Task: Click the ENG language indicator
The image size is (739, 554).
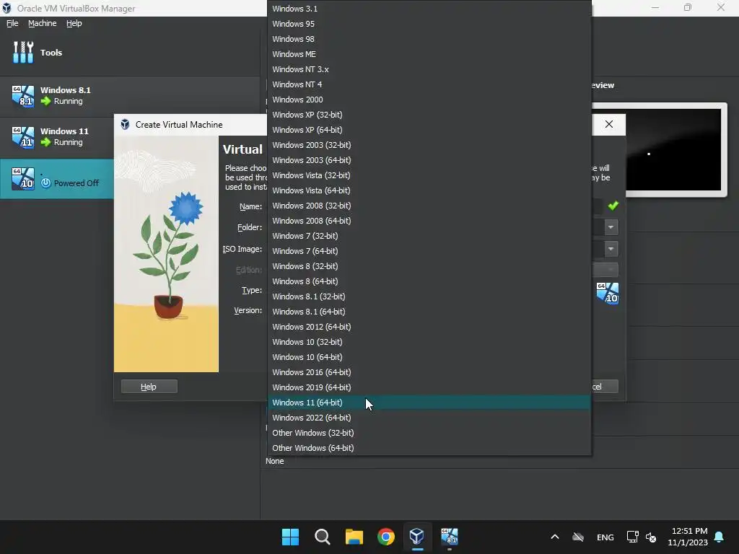Action: coord(605,537)
